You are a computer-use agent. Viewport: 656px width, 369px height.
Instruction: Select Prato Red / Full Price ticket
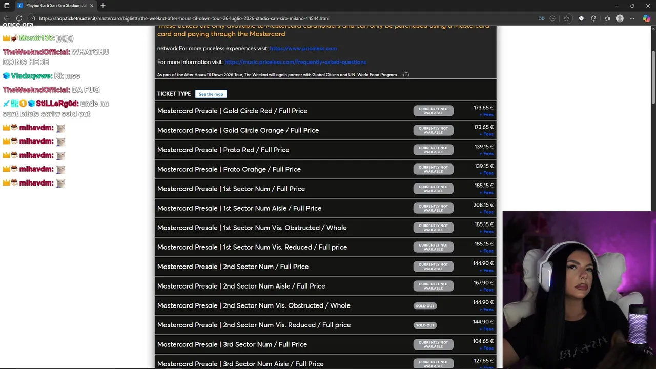(223, 150)
